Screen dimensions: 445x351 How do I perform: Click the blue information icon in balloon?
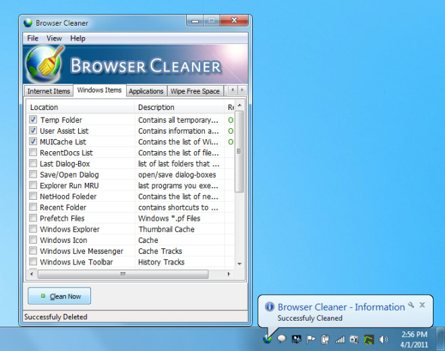tap(269, 306)
